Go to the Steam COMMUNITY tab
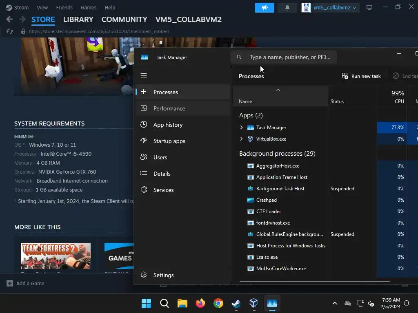Screen dimensions: 418x313 pyautogui.click(x=124, y=20)
